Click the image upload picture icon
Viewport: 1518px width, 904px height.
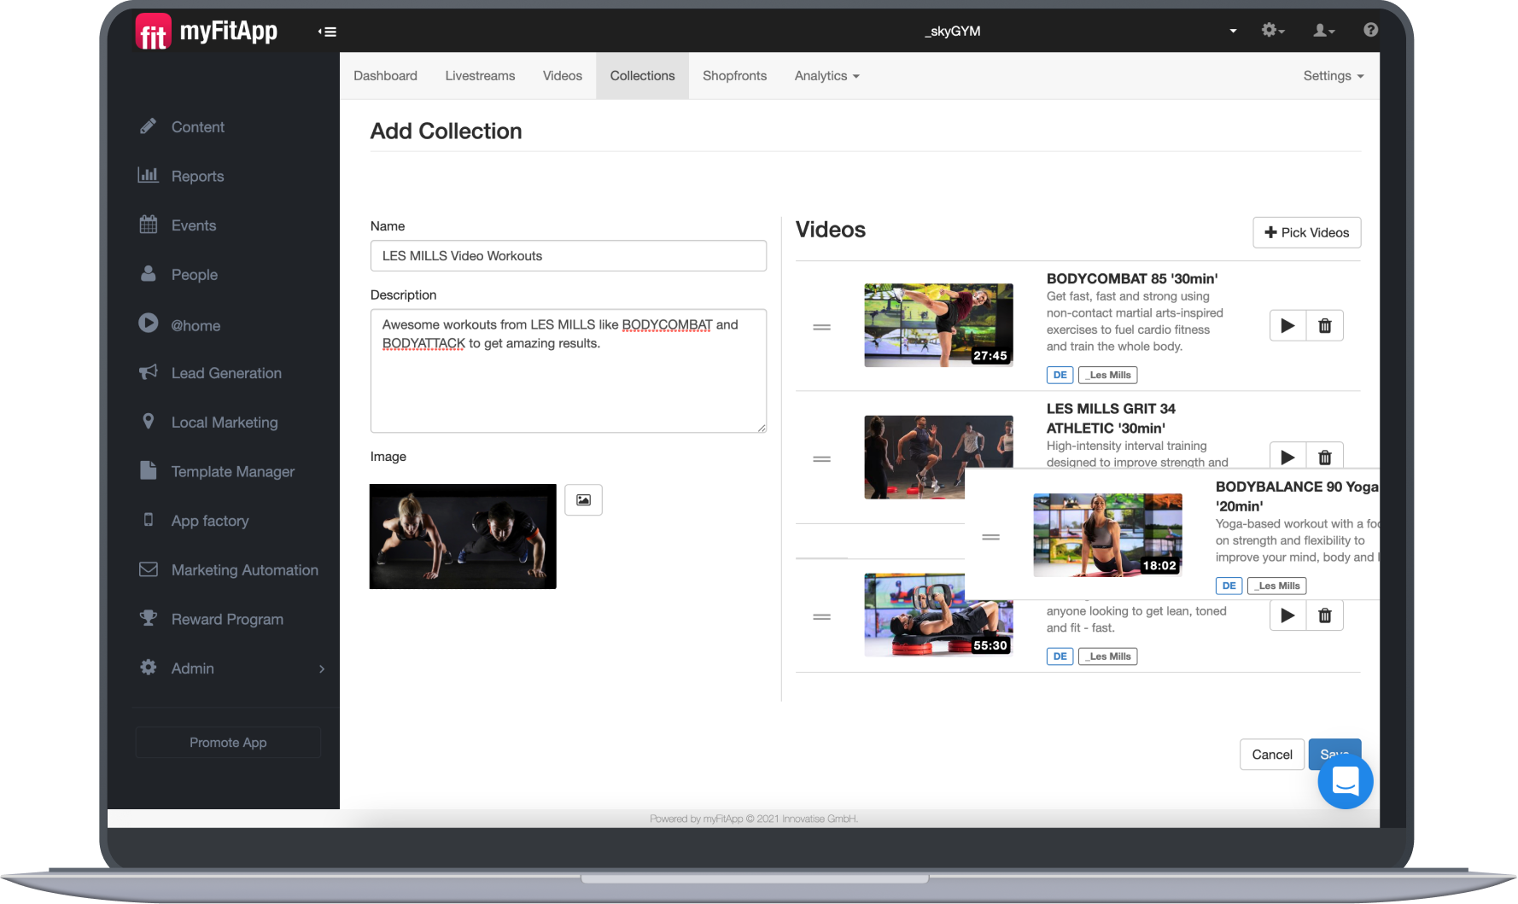tap(584, 500)
